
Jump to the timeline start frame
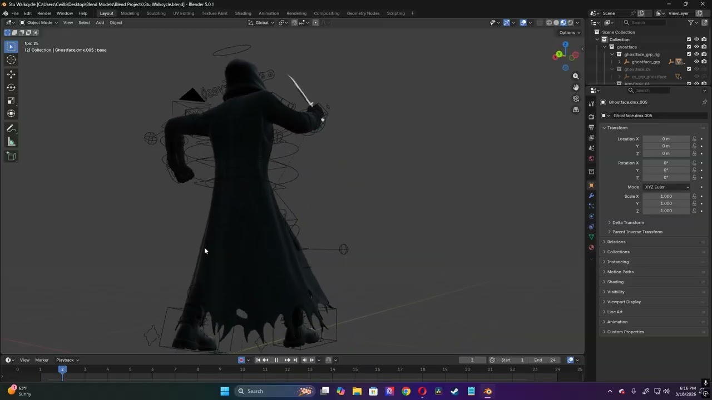coord(258,360)
